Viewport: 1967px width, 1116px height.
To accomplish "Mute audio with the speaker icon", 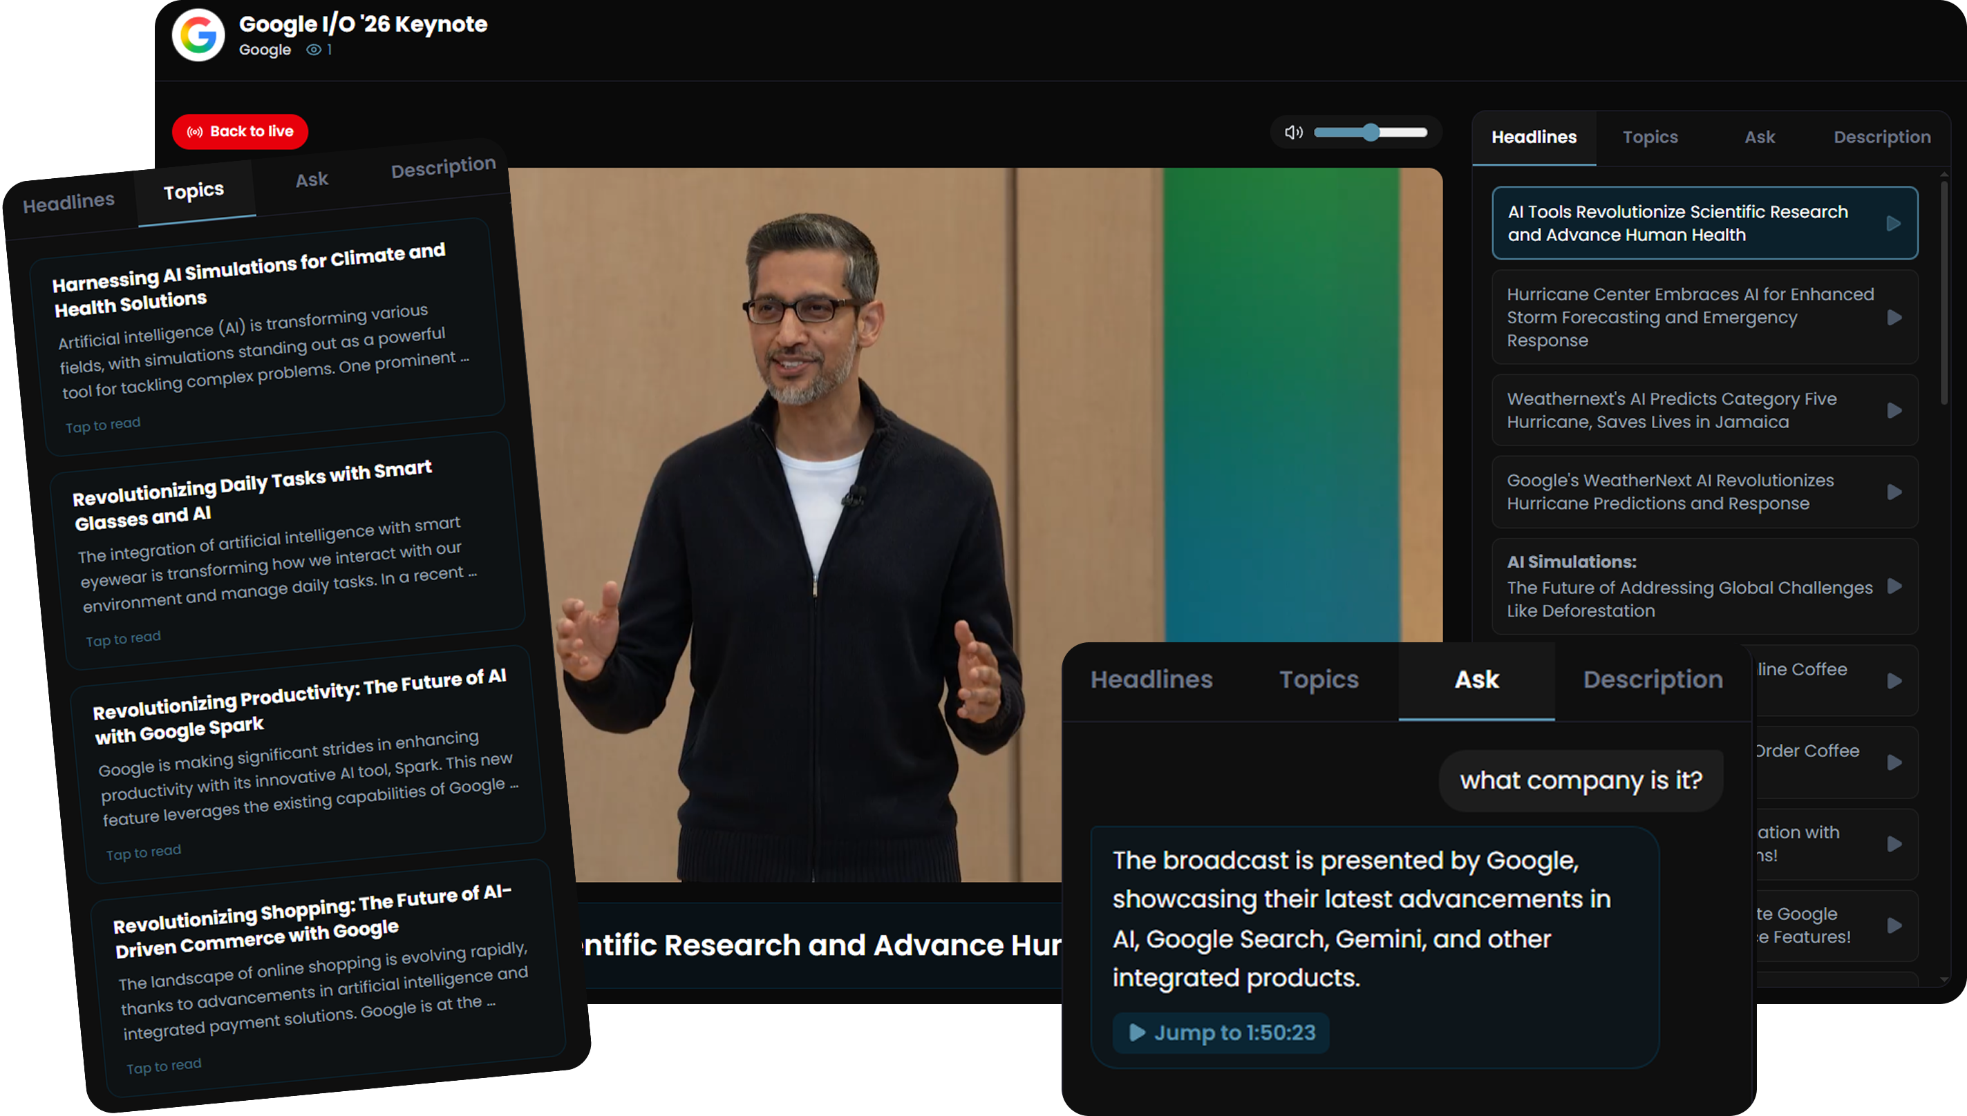I will (1294, 133).
